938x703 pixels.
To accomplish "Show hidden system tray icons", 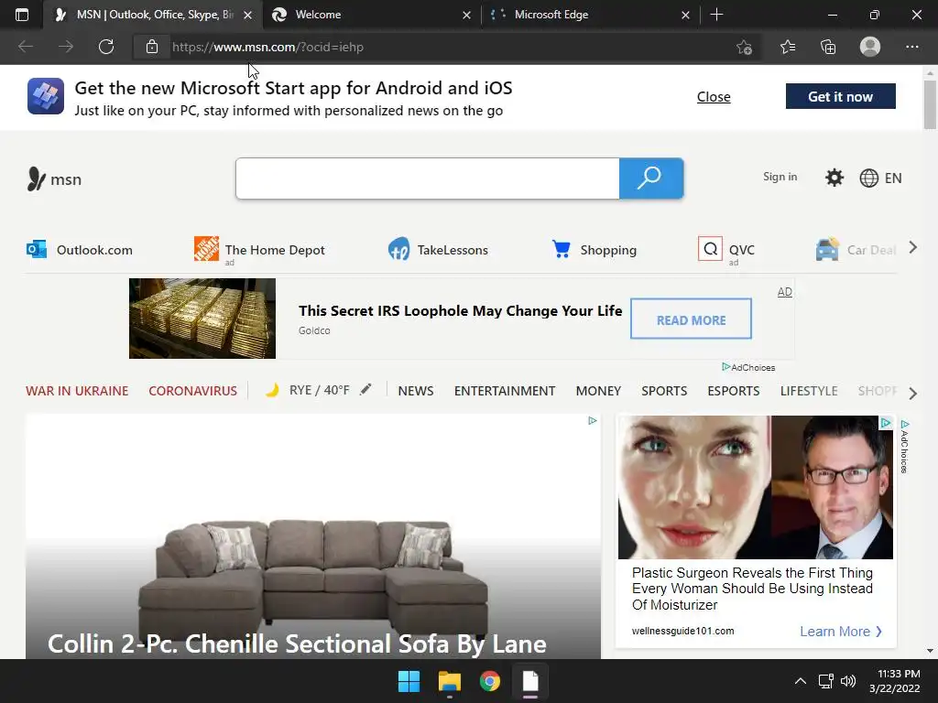I will click(800, 681).
